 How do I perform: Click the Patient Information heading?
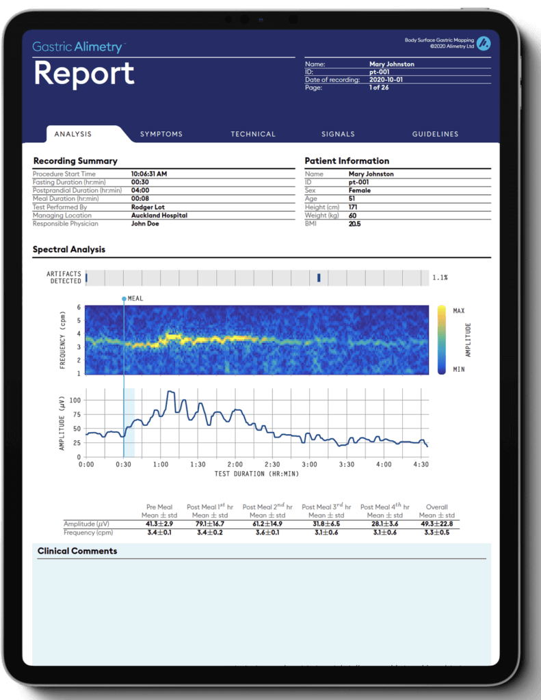pos(347,161)
